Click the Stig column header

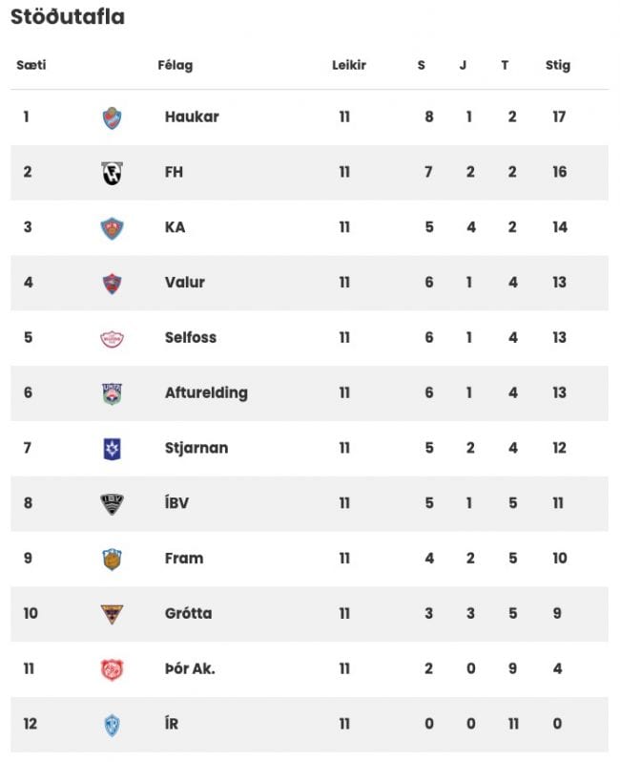coord(557,66)
